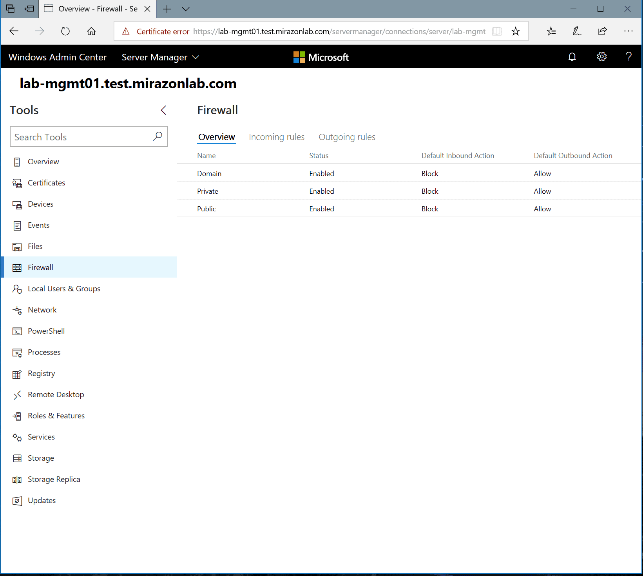The height and width of the screenshot is (576, 643).
Task: Click the PowerShell tool icon
Action: [17, 331]
